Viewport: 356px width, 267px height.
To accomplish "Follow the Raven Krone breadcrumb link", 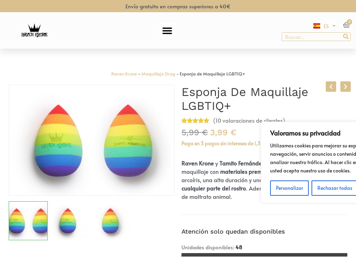I will pyautogui.click(x=124, y=74).
